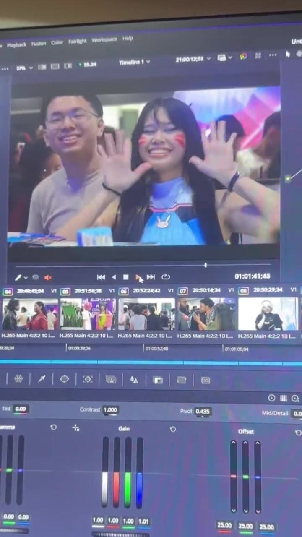Open the Key palette

coord(158,380)
